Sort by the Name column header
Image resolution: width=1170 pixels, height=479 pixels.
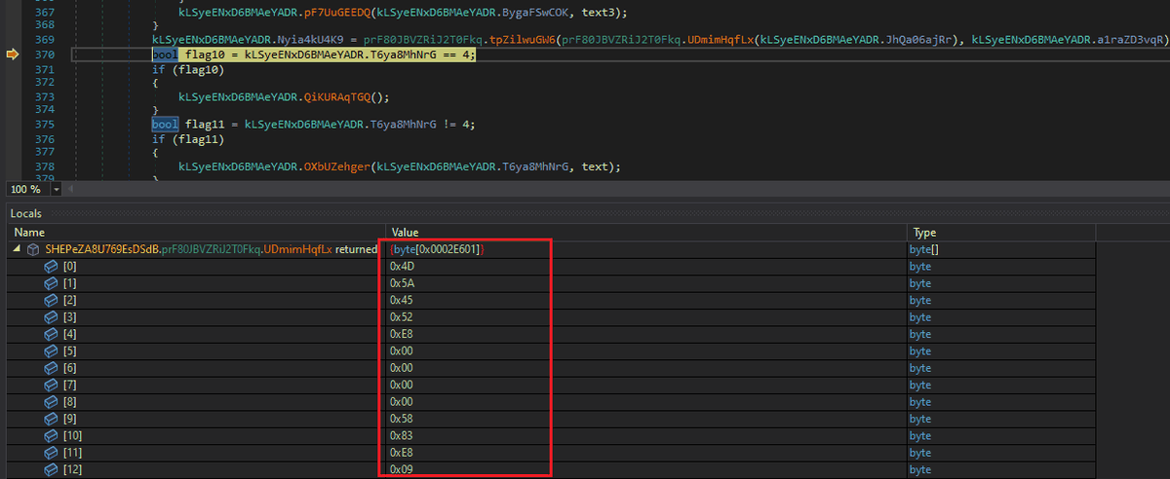tap(198, 233)
